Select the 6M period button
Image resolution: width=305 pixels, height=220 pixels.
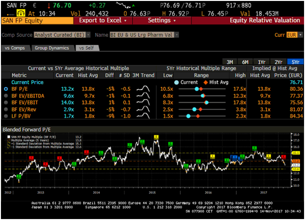click(245, 62)
